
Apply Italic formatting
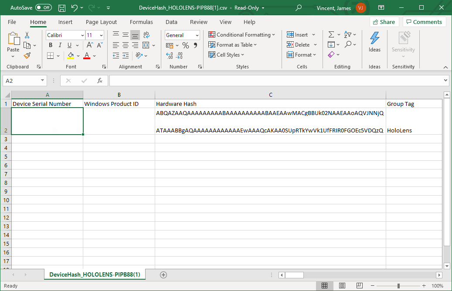60,45
